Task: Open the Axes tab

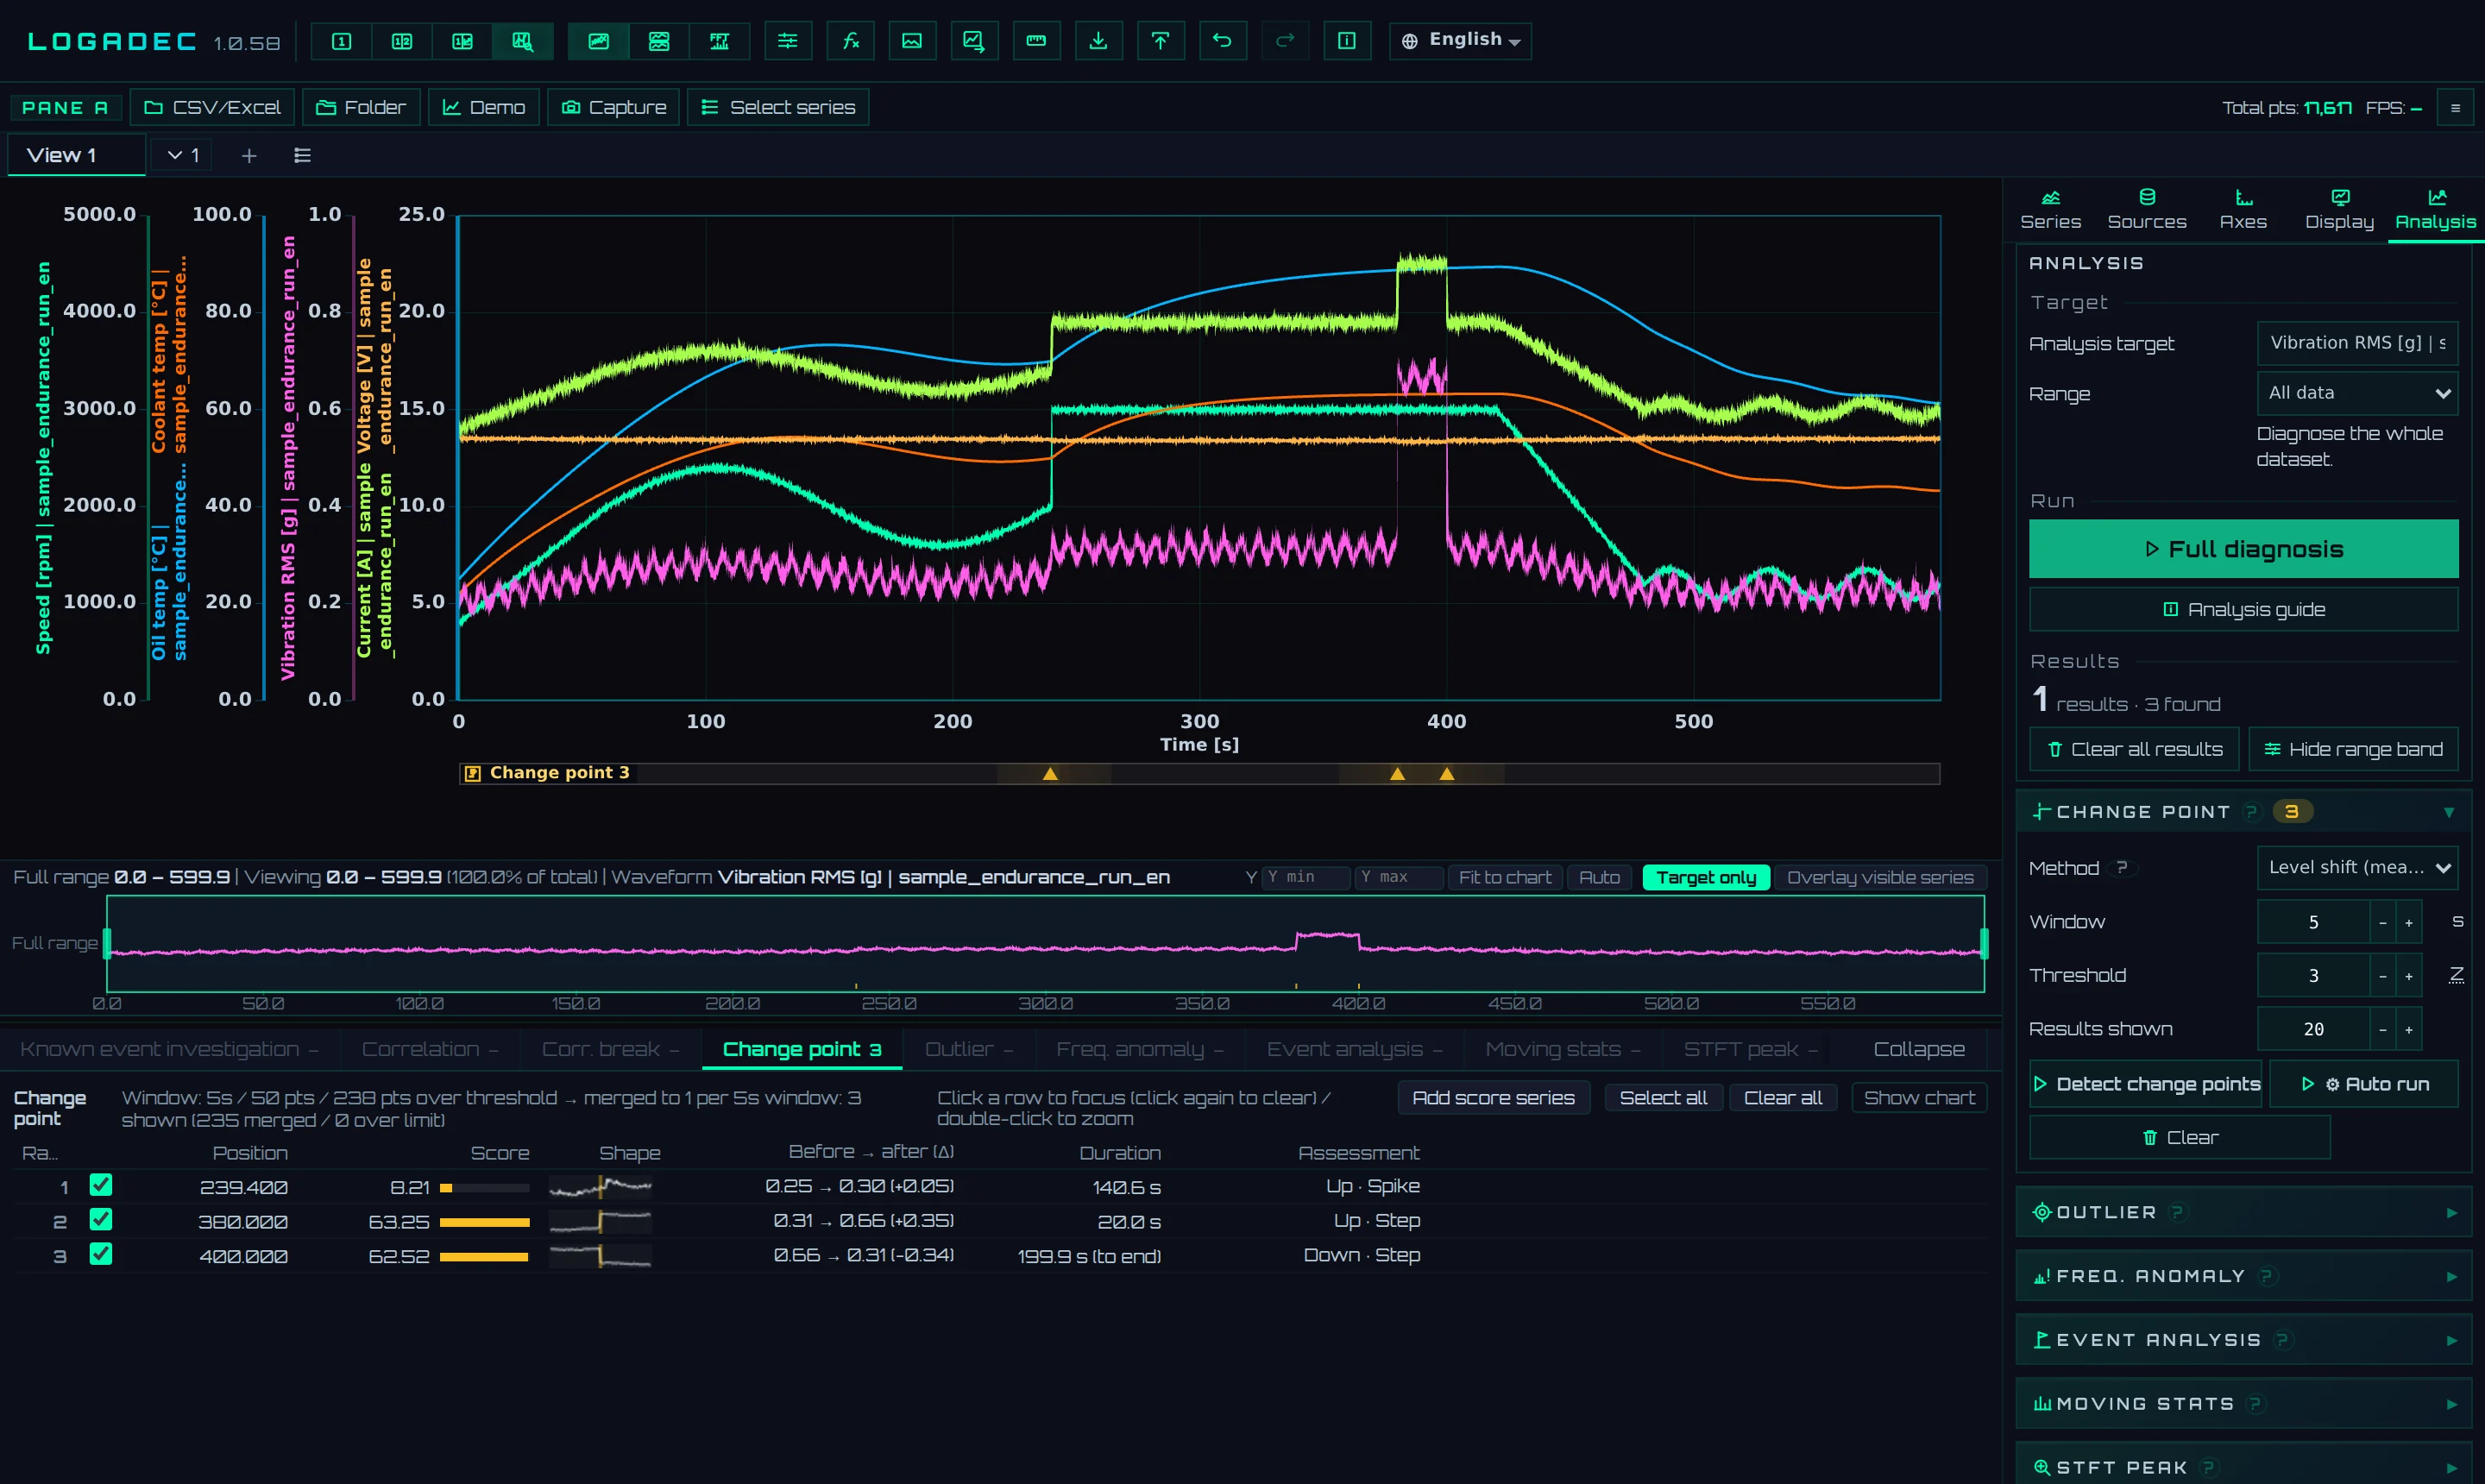Action: point(2243,210)
